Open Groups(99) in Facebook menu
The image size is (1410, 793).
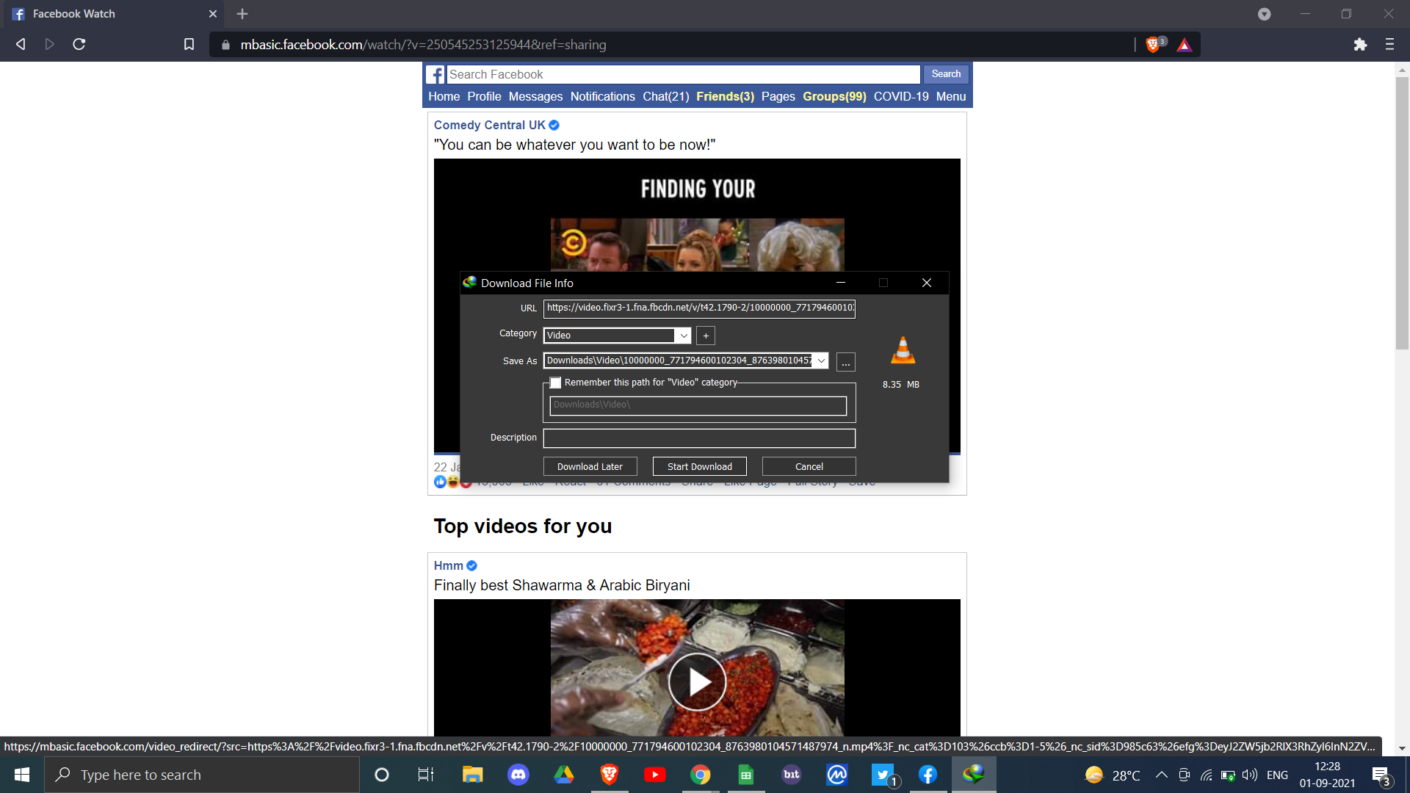click(x=834, y=97)
